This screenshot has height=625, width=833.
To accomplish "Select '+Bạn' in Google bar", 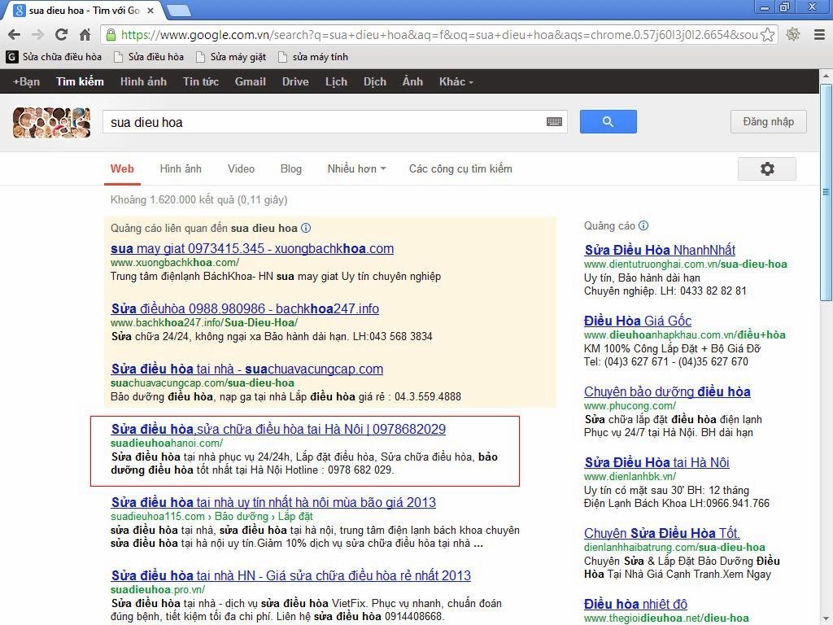I will (27, 82).
